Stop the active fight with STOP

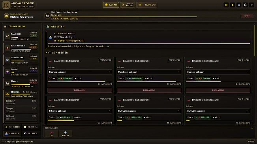pyautogui.click(x=247, y=16)
